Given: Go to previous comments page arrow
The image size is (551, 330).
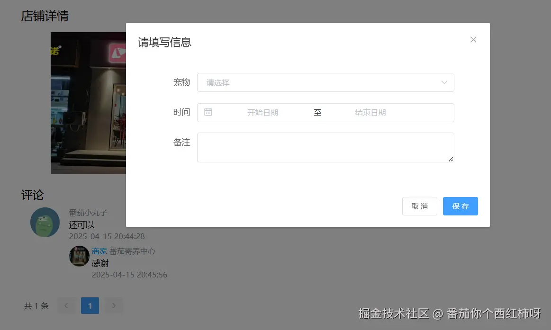Looking at the screenshot, I should 66,305.
